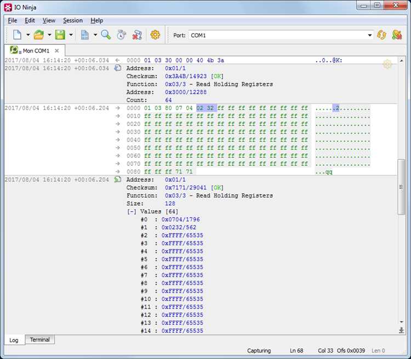This screenshot has height=359, width=411.
Task: Click the checksum value 0x3A4B/14923
Action: [186, 77]
